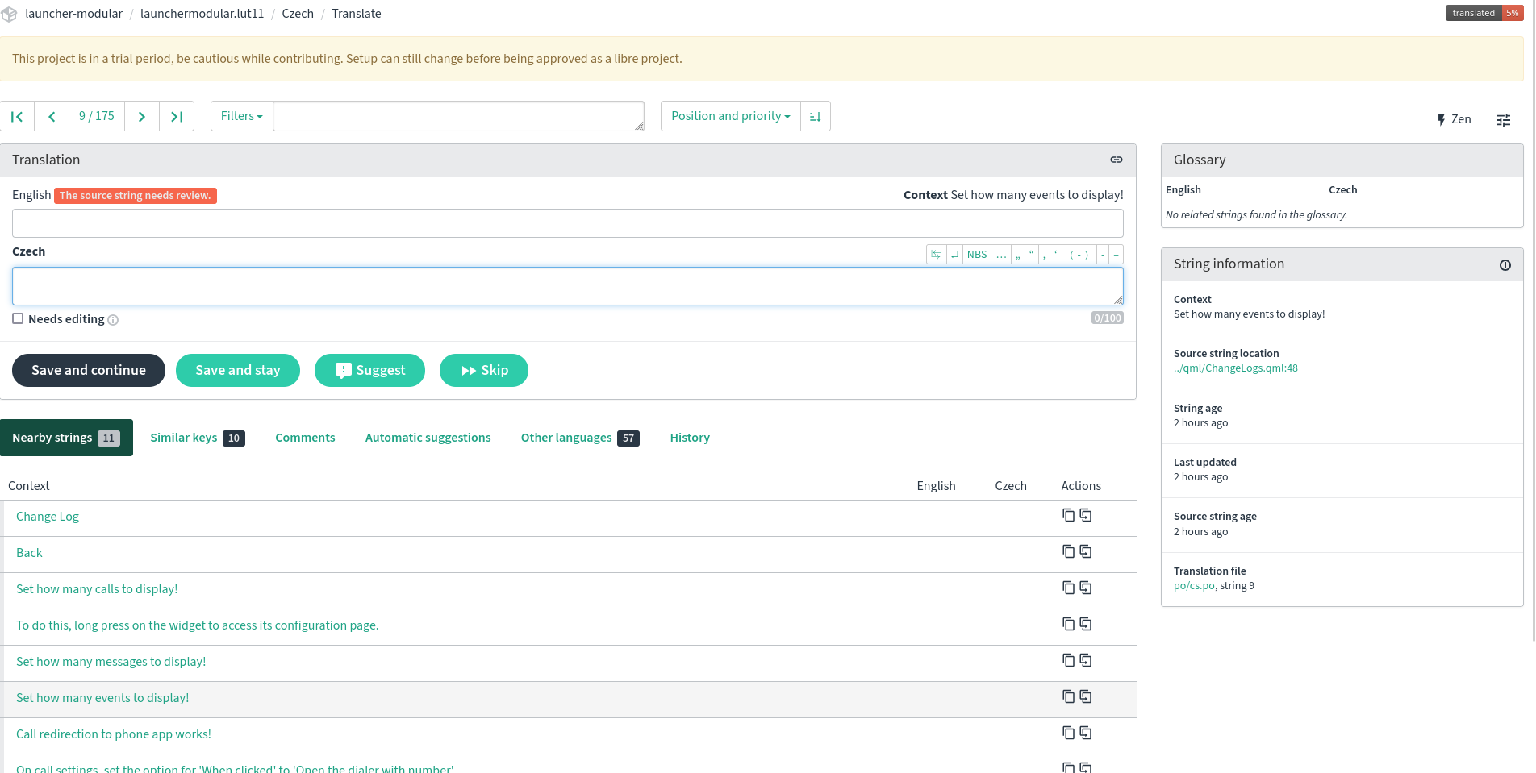
Task: Click the Save and stay button
Action: tap(238, 370)
